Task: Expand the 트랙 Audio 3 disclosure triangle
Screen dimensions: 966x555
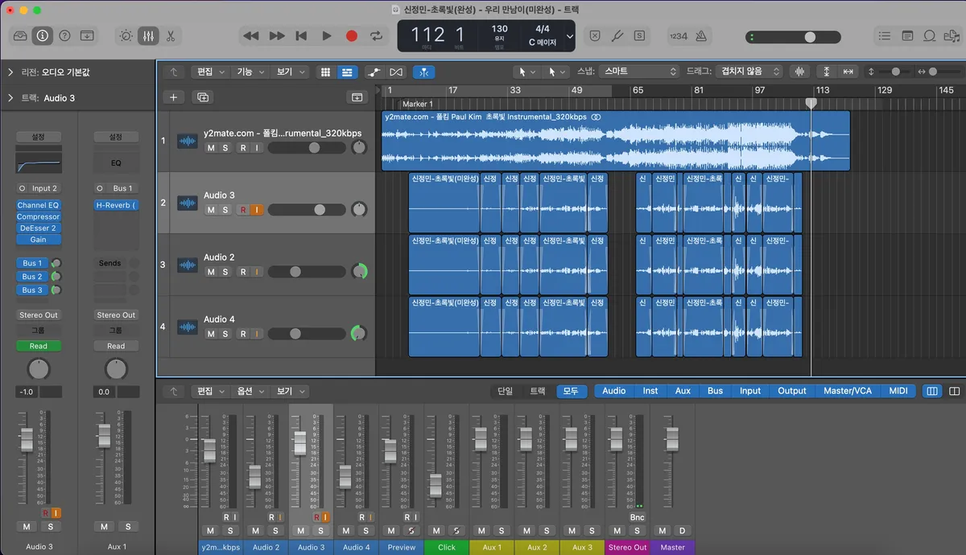Action: [10, 98]
